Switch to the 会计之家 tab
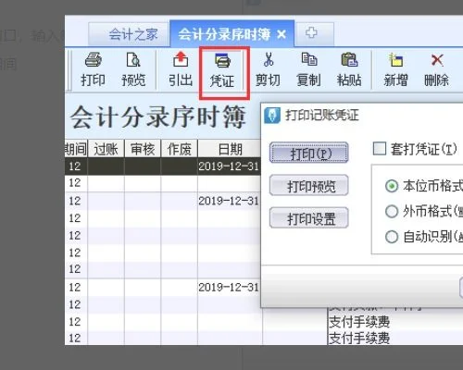This screenshot has height=370, width=463. pyautogui.click(x=129, y=34)
